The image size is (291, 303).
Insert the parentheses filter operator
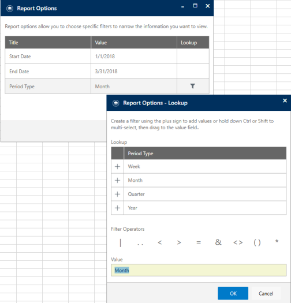click(x=257, y=242)
